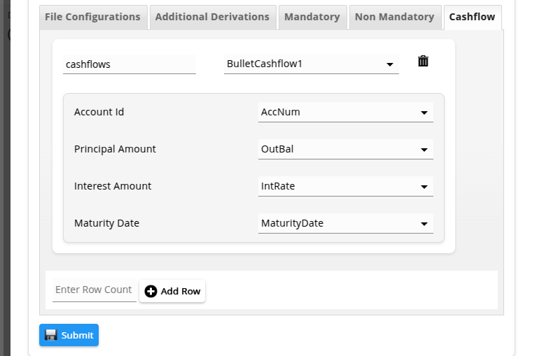Delete the cashflows row with the trash icon
This screenshot has width=558, height=356.
tap(423, 61)
